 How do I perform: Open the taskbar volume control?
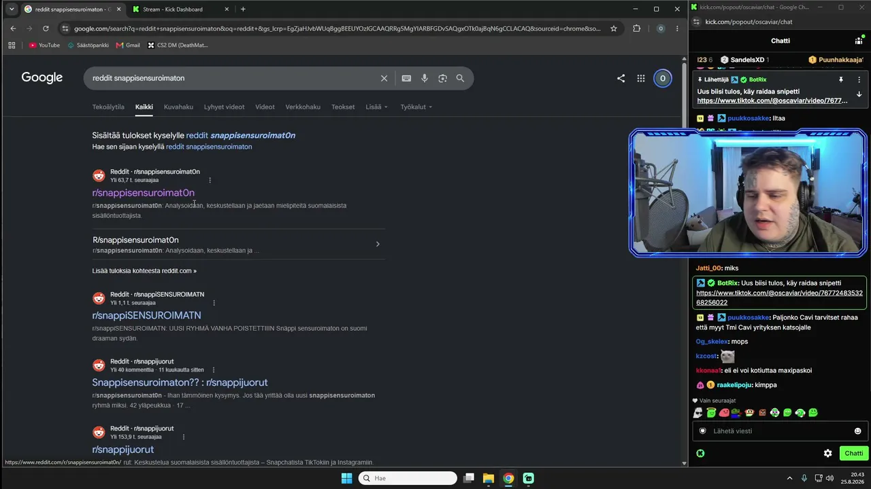pos(829,478)
